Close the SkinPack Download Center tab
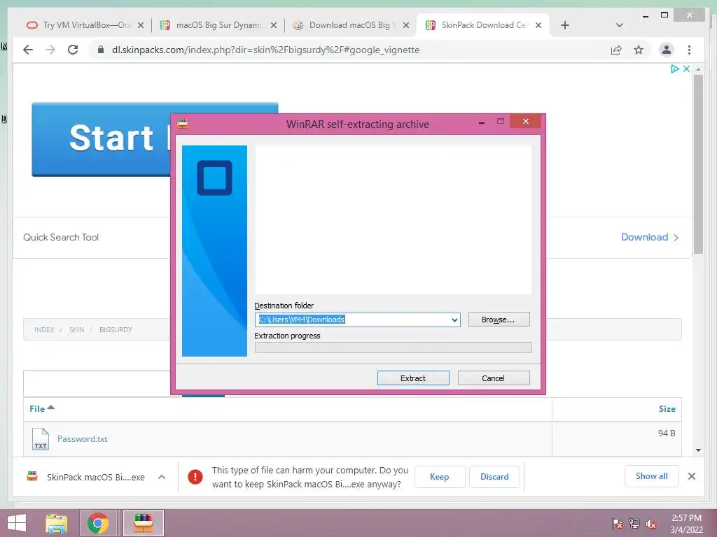This screenshot has width=717, height=537. pyautogui.click(x=538, y=25)
